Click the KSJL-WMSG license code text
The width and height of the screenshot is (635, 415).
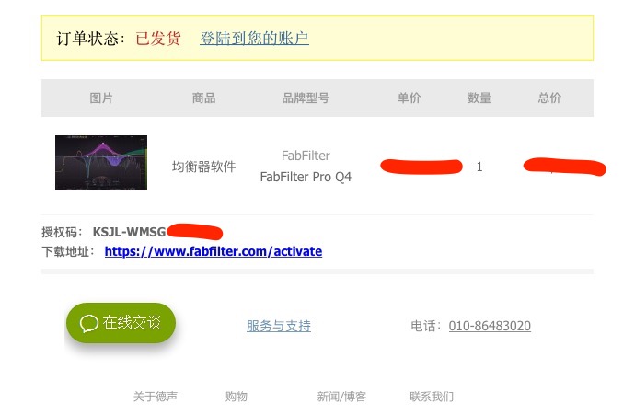129,232
